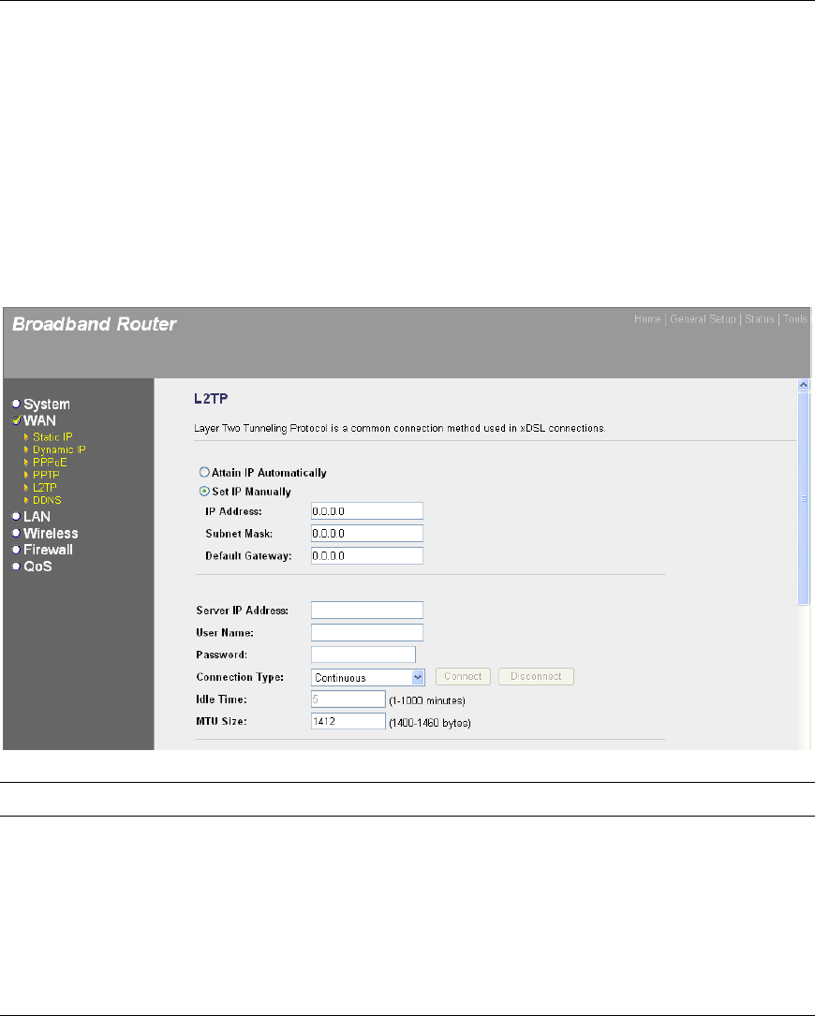
Task: Open the Connection Type dropdown
Action: point(367,677)
